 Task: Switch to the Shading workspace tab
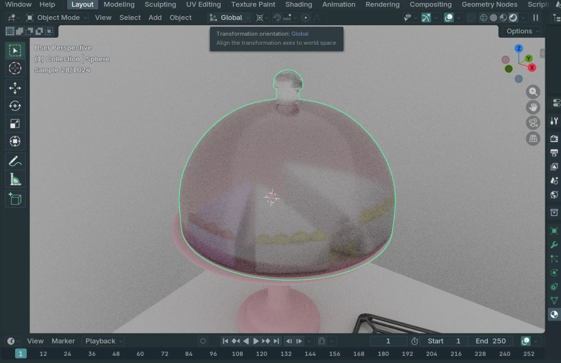tap(298, 4)
